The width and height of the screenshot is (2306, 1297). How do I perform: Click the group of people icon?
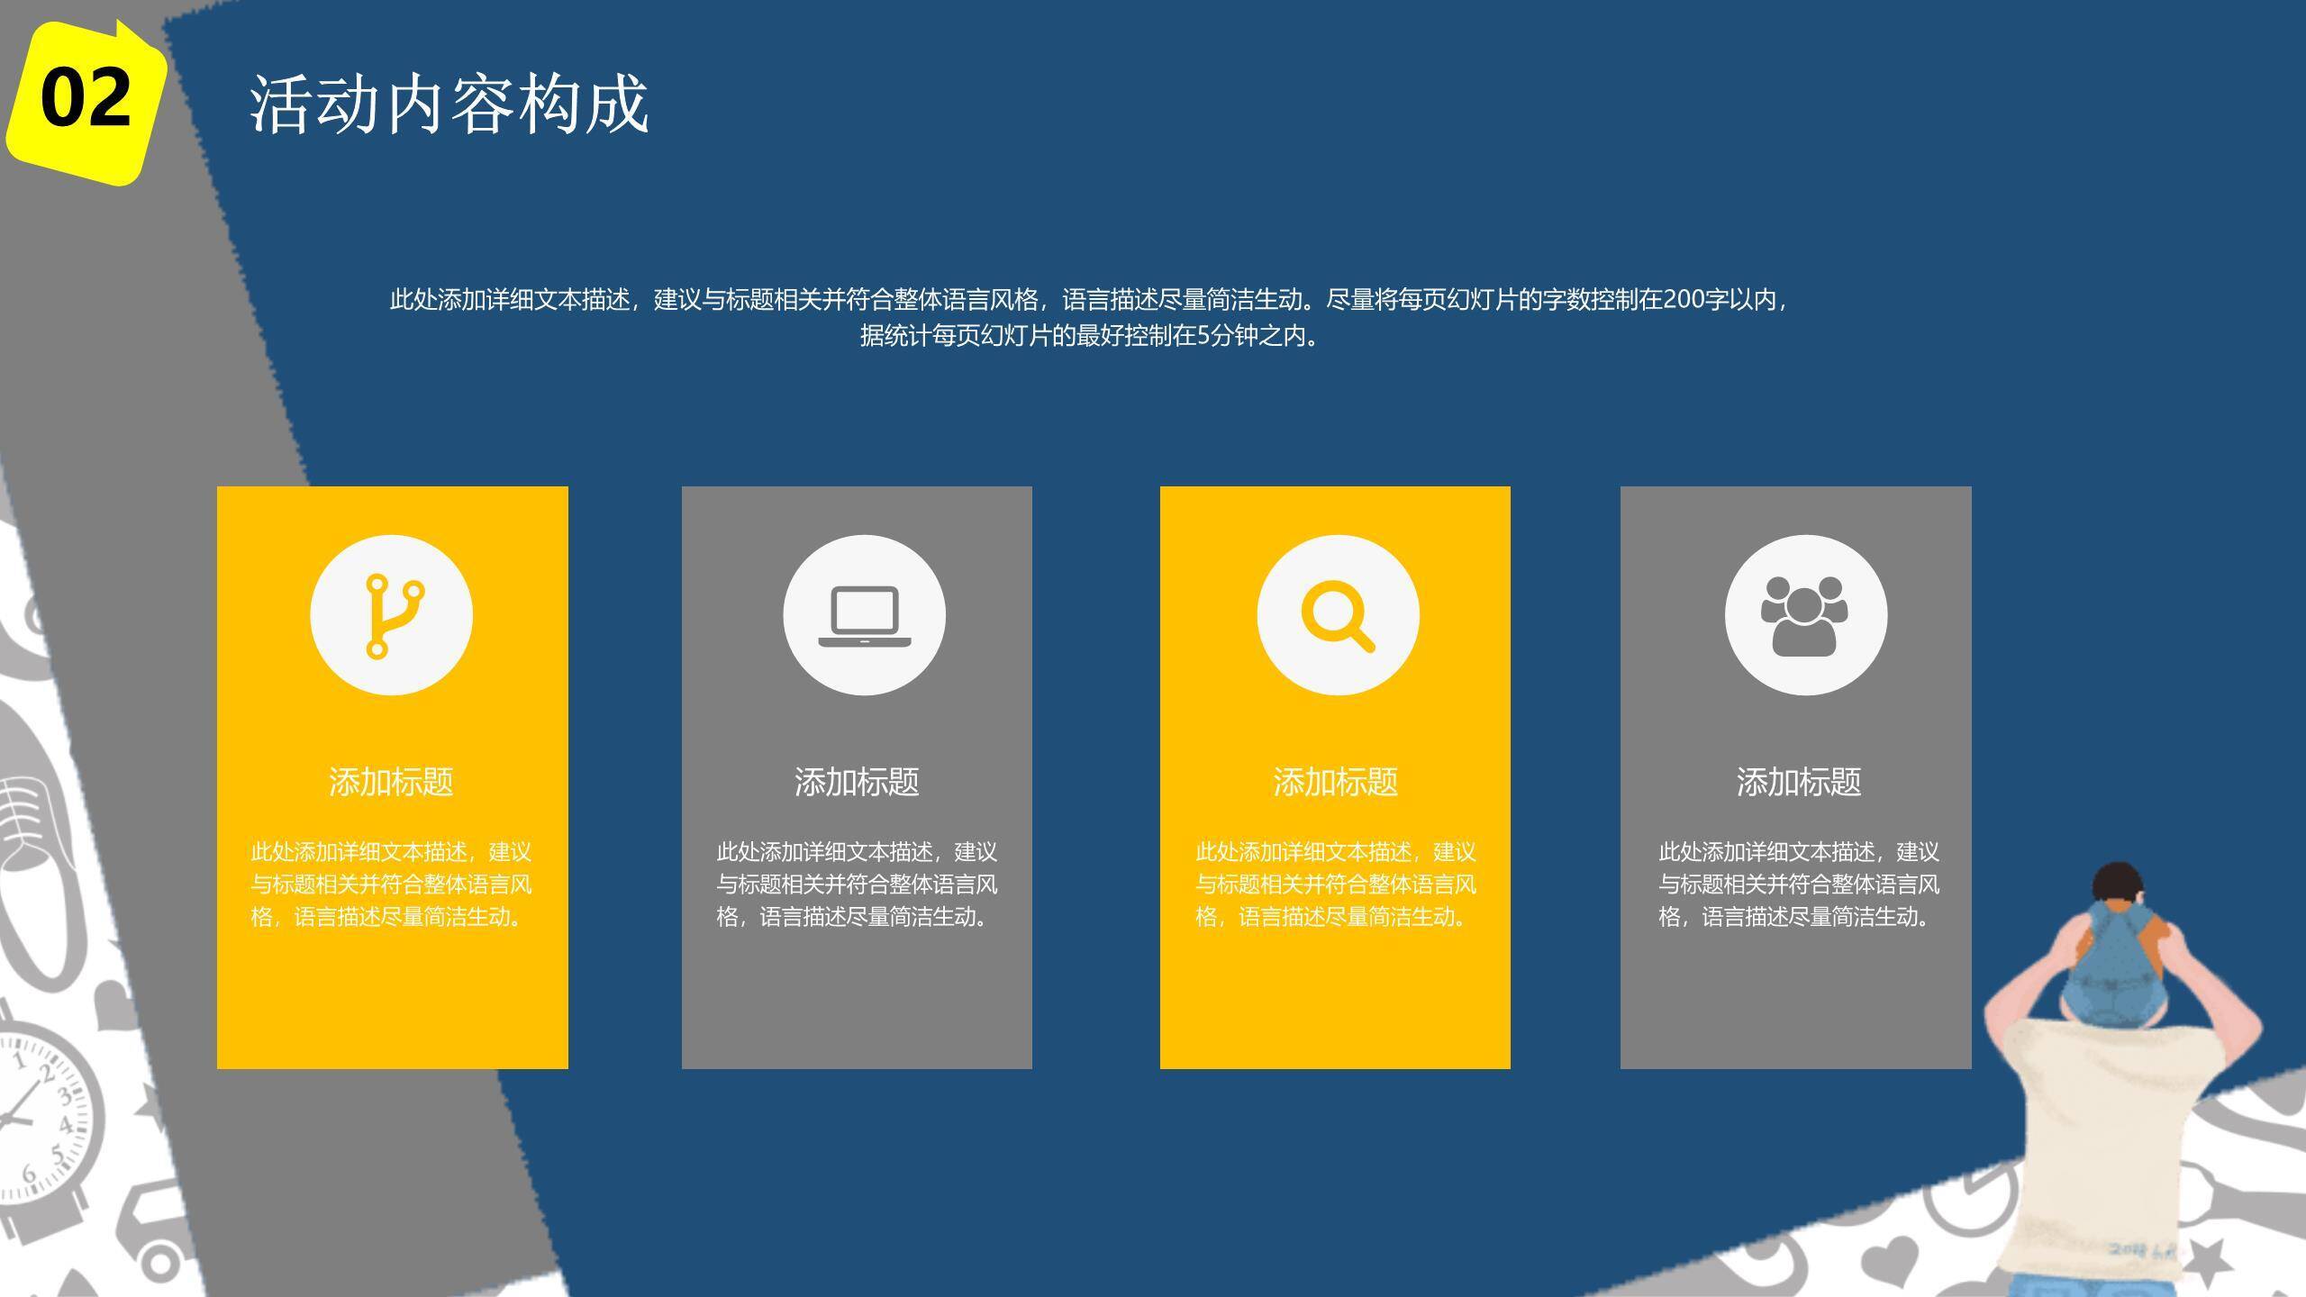(1804, 616)
